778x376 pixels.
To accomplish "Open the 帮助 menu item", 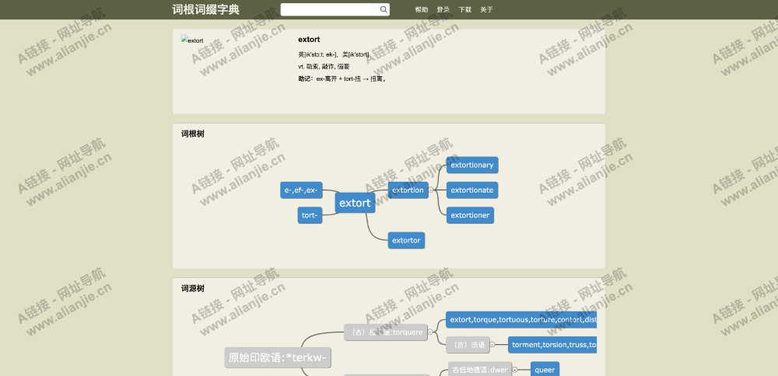I will coord(421,9).
